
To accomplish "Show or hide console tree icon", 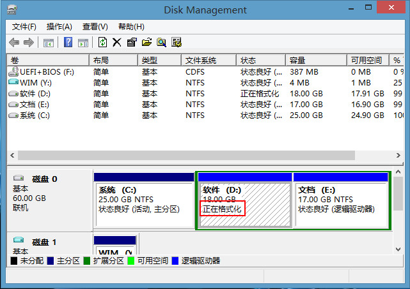I will coord(49,43).
